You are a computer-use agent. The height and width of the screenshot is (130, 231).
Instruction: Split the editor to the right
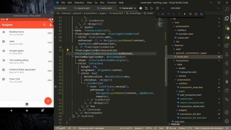click(x=157, y=8)
